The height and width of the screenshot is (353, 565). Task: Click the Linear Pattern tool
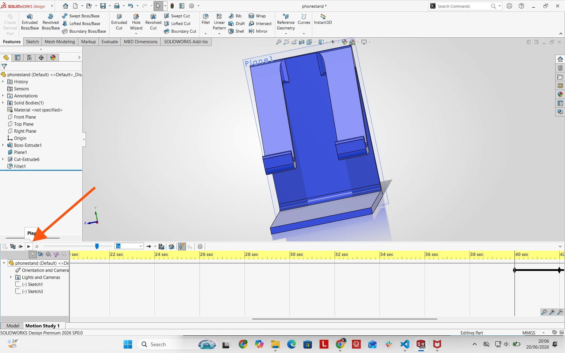(x=219, y=22)
